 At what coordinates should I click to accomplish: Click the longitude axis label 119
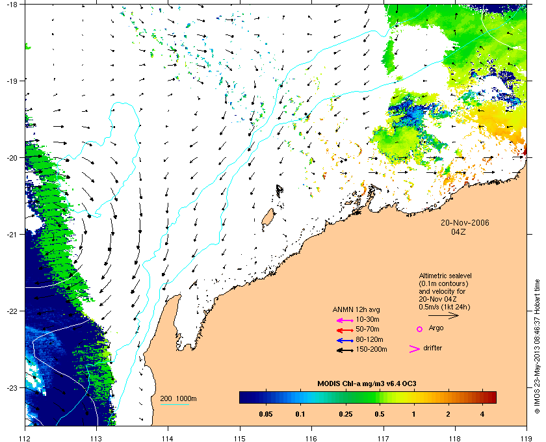(526, 439)
